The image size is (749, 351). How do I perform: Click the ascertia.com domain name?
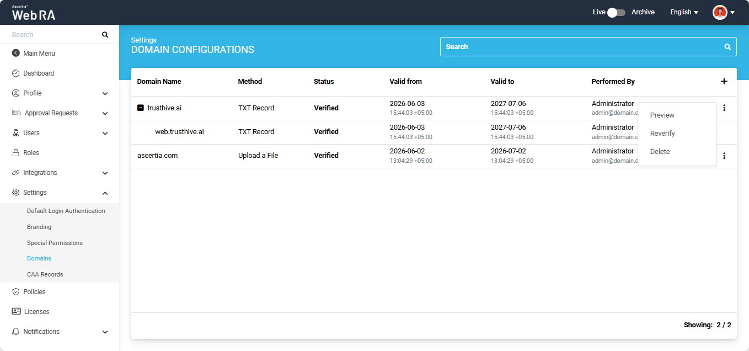tap(157, 156)
